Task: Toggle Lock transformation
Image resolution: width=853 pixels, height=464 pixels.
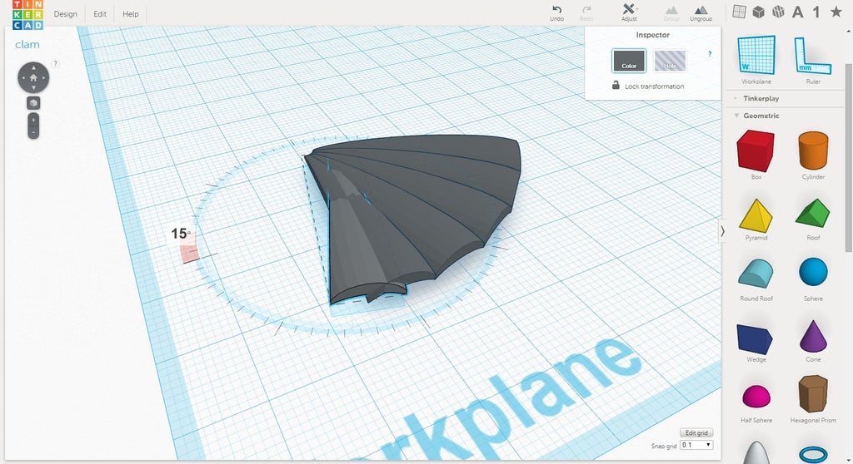Action: tap(648, 86)
